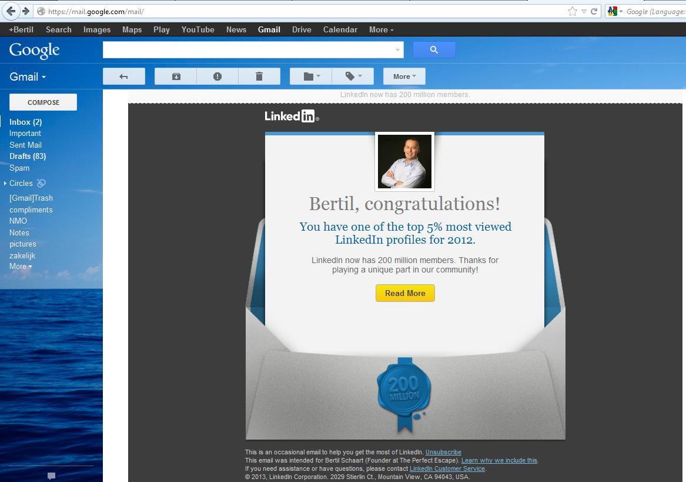
Task: Open Drive in Google bar
Action: [x=302, y=29]
